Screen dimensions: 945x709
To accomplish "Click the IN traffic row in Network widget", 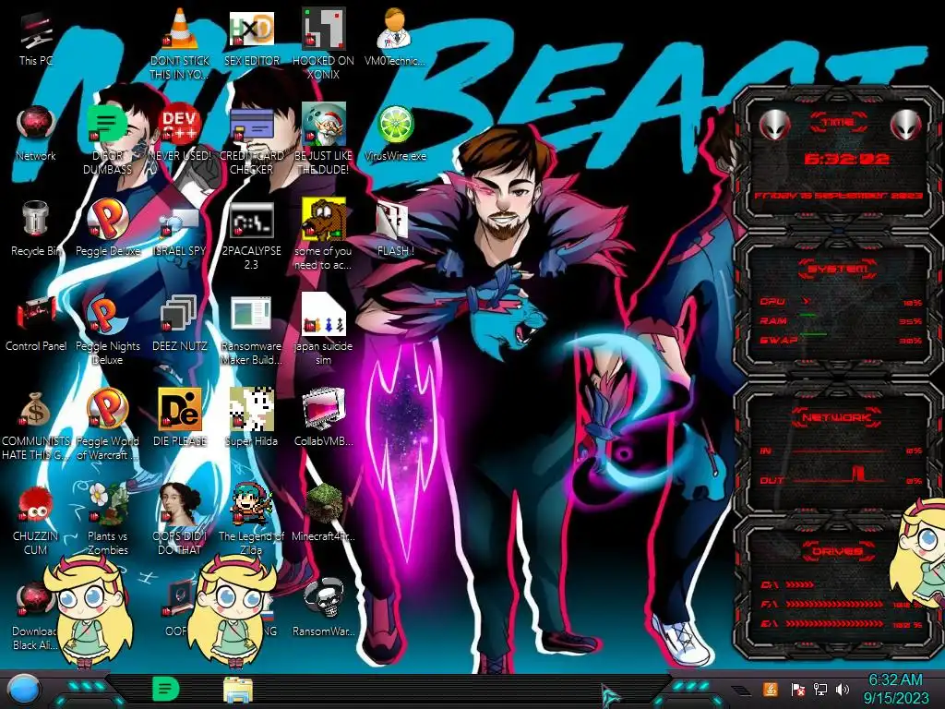I will tap(841, 451).
